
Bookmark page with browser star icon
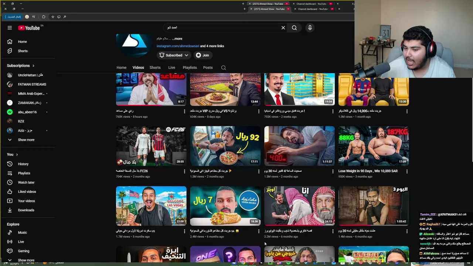pos(52,17)
